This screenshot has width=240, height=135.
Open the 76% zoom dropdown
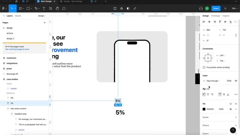234,8
